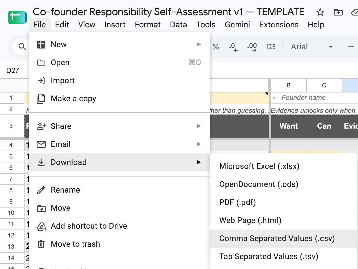Image resolution: width=358 pixels, height=269 pixels.
Task: Click the arrow next to New
Action: point(199,45)
